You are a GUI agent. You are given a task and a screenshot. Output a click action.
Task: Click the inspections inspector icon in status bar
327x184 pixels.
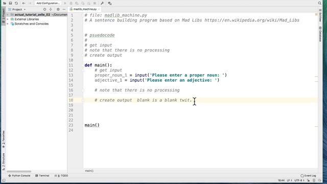tap(314, 180)
